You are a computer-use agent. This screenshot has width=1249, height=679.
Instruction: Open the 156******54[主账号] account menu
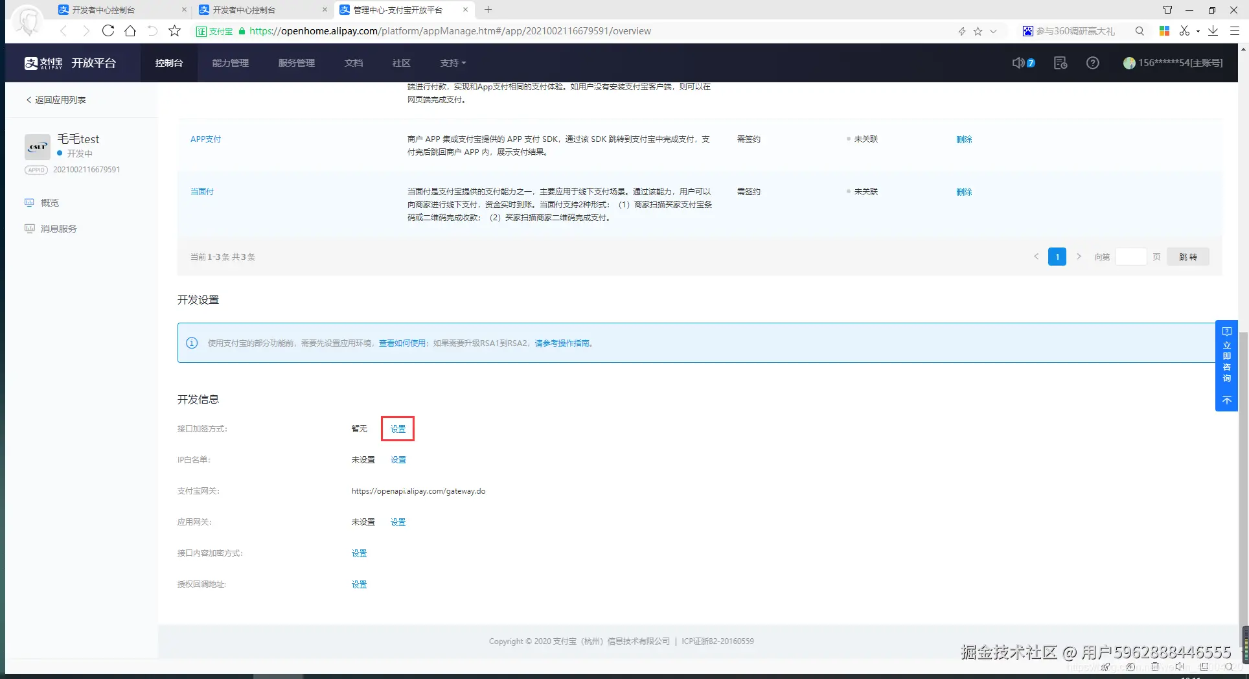(x=1173, y=63)
